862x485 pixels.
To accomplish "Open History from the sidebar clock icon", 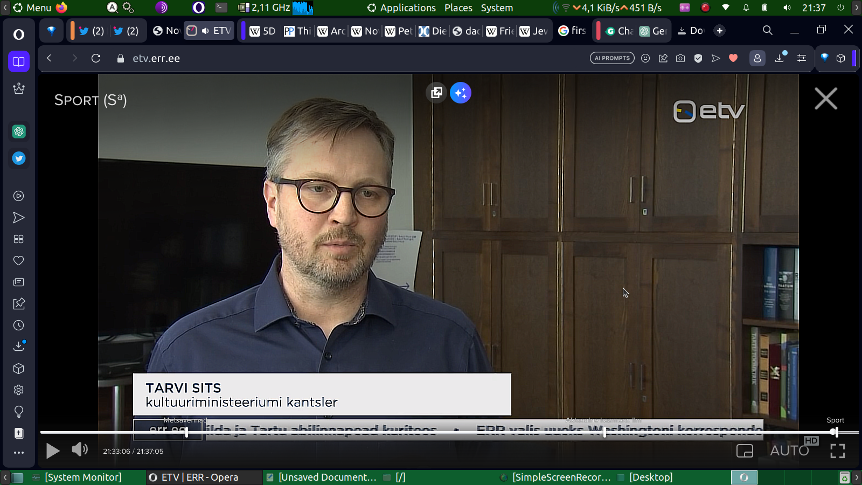I will click(x=19, y=325).
